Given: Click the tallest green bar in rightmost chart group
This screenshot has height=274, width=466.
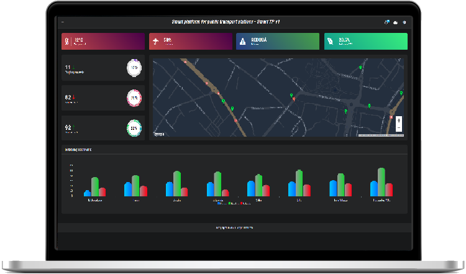Looking at the screenshot, I should coord(381,182).
